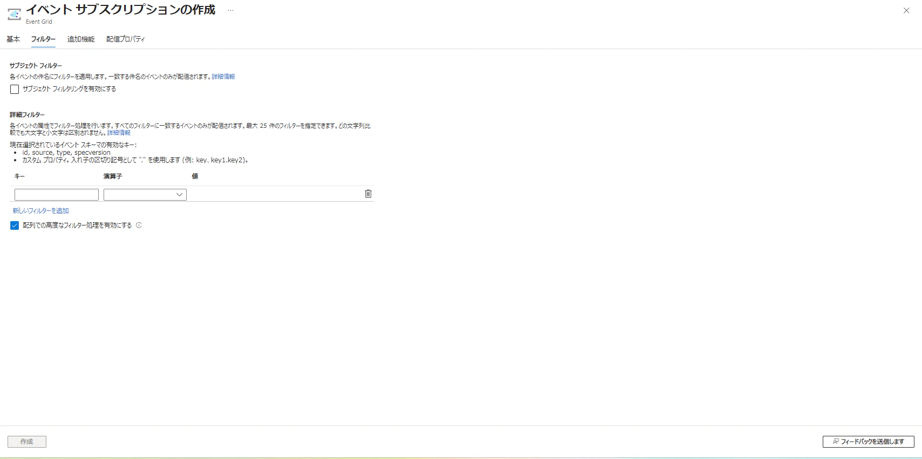Click the info icon beside 配列での高度なフィルター処理
922x459 pixels.
coord(139,225)
